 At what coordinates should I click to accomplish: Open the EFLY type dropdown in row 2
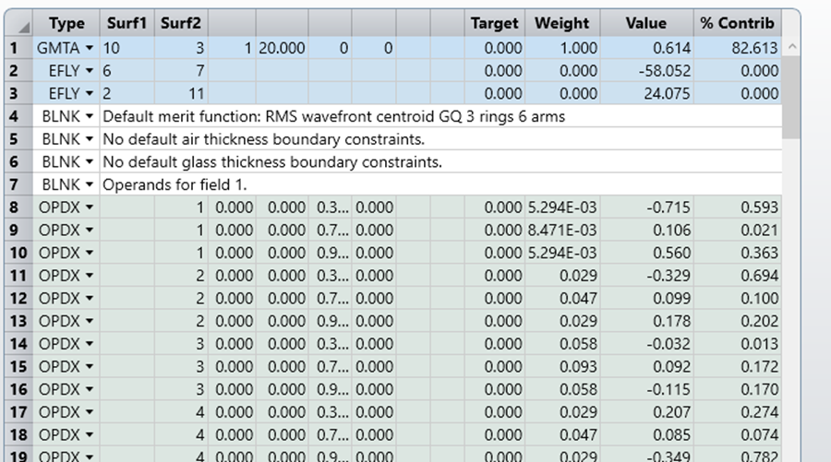pyautogui.click(x=89, y=71)
